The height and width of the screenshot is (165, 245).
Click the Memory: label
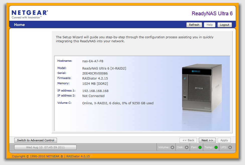point(63,83)
